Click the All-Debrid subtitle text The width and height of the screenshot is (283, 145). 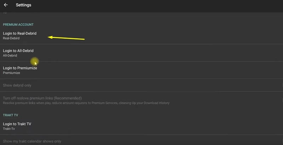pos(10,56)
